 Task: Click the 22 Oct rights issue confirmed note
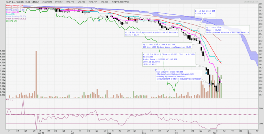pyautogui.click(x=167, y=46)
